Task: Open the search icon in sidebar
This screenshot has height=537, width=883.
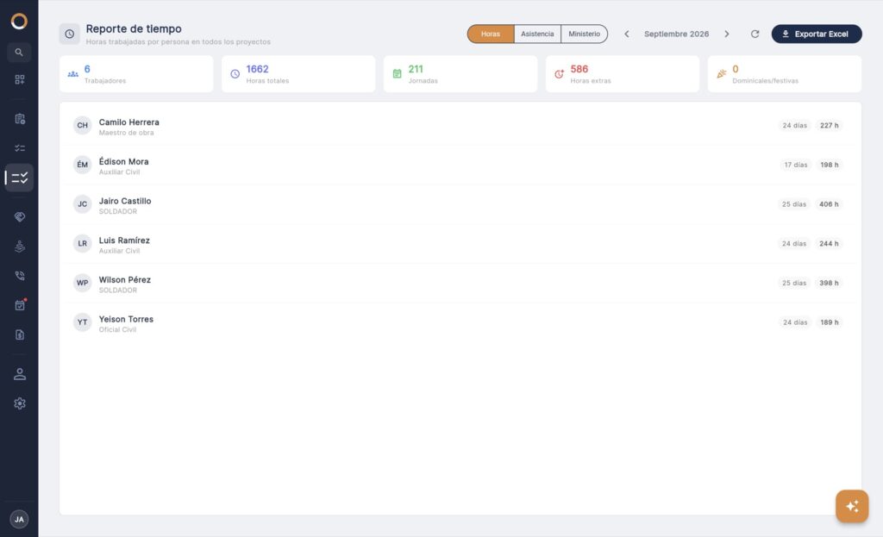Action: tap(19, 53)
